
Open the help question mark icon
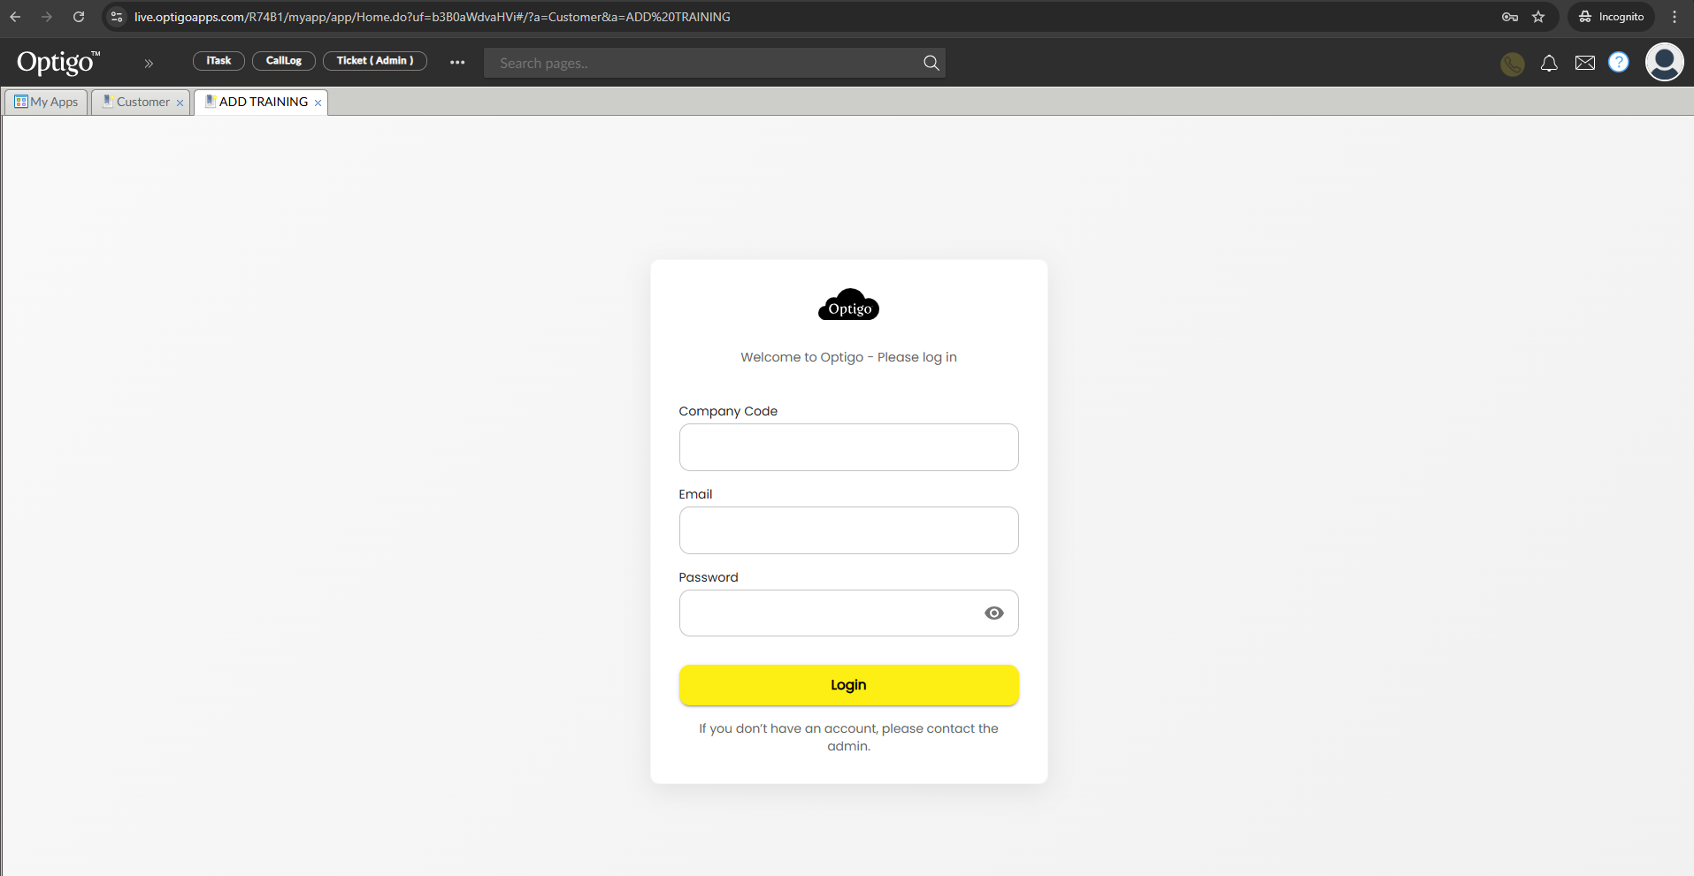point(1619,63)
